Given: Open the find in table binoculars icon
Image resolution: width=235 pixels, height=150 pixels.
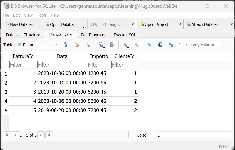Looking at the screenshot, I should pos(160,45).
